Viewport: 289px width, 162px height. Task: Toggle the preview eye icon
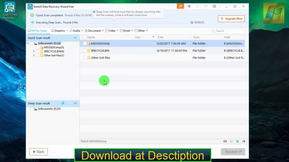(x=225, y=141)
